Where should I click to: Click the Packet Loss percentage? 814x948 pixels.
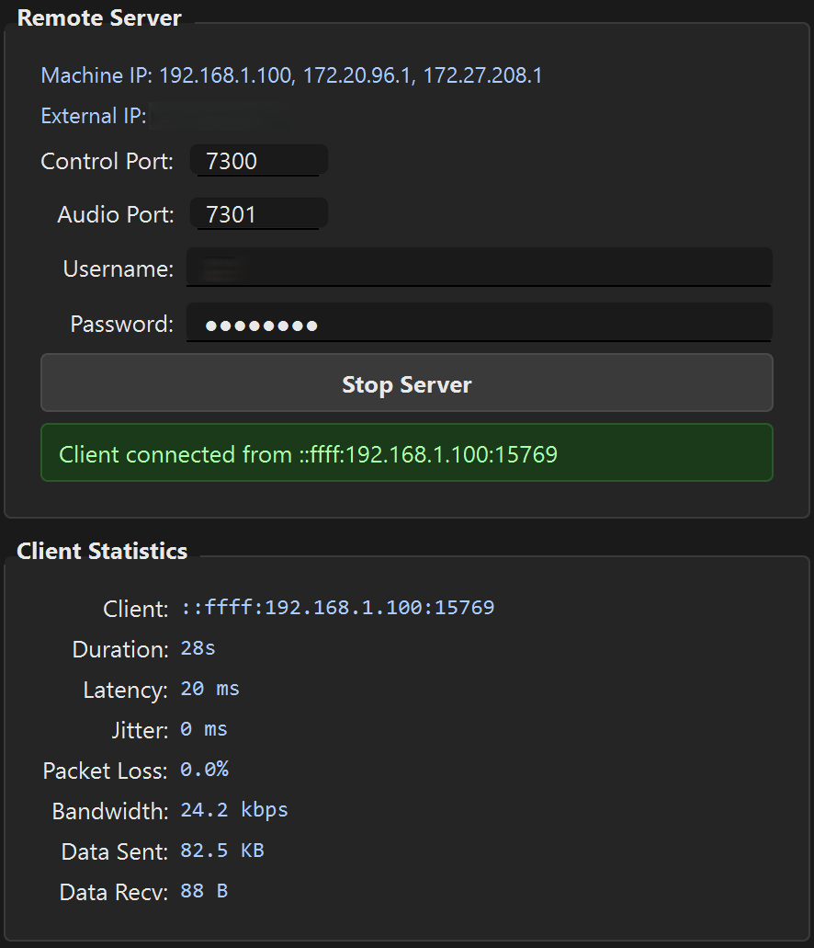pos(204,769)
